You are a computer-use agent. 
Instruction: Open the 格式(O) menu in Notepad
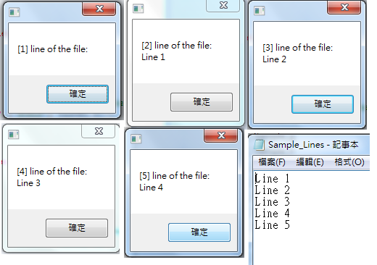click(349, 162)
